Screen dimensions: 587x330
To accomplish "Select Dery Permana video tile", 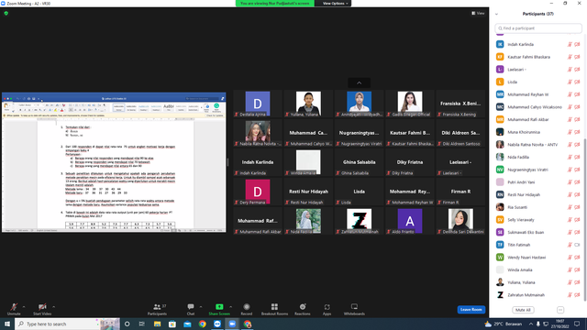I will point(258,192).
